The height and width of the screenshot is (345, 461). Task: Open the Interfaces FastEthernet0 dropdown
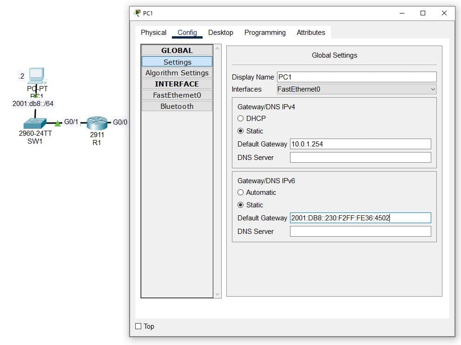point(356,89)
